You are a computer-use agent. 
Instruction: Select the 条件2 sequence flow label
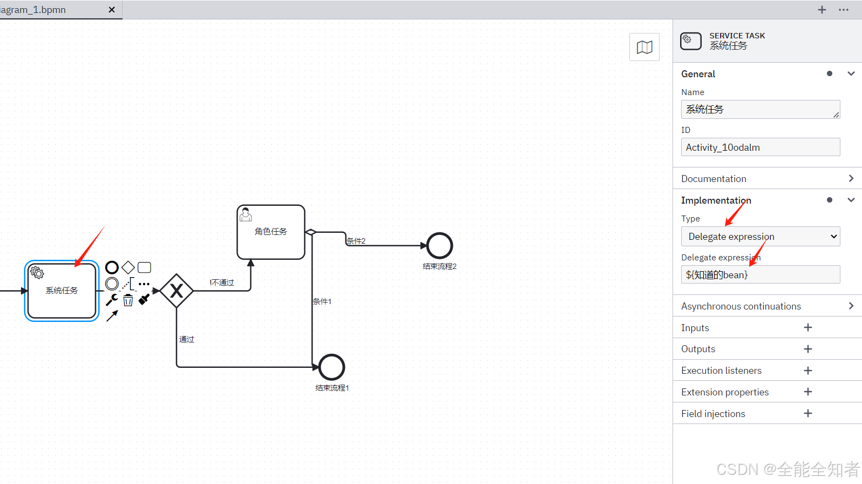[356, 241]
